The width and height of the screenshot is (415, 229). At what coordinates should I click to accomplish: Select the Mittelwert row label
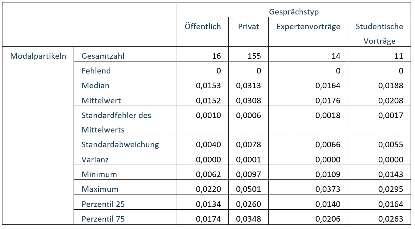point(101,100)
